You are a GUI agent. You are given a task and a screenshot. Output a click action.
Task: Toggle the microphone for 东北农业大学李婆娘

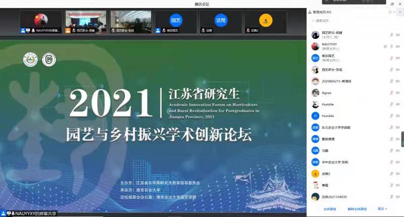[x=391, y=127]
